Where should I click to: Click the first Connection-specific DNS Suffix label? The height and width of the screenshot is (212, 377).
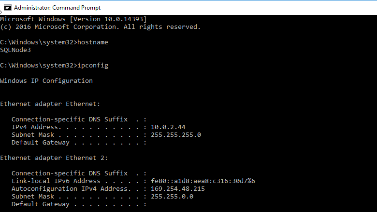(70, 119)
